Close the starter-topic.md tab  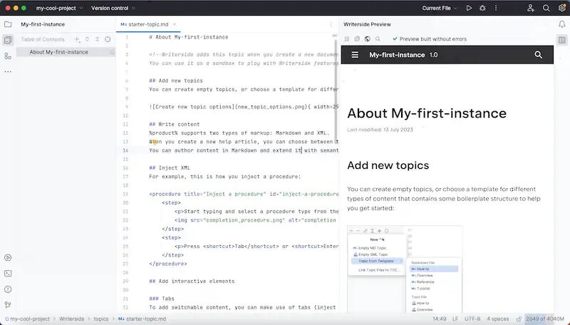[175, 24]
